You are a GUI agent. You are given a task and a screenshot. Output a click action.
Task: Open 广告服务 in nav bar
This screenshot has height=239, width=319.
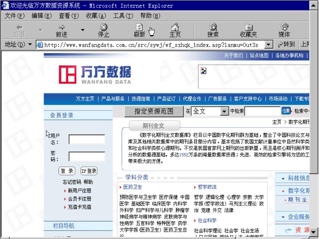click(x=217, y=99)
